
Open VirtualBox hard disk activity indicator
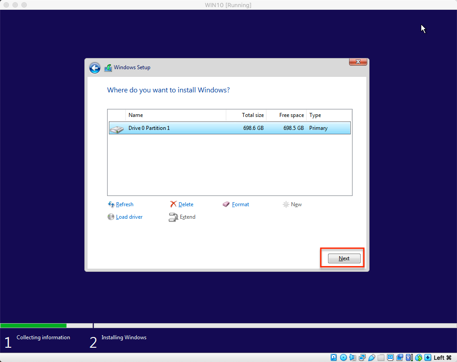334,358
